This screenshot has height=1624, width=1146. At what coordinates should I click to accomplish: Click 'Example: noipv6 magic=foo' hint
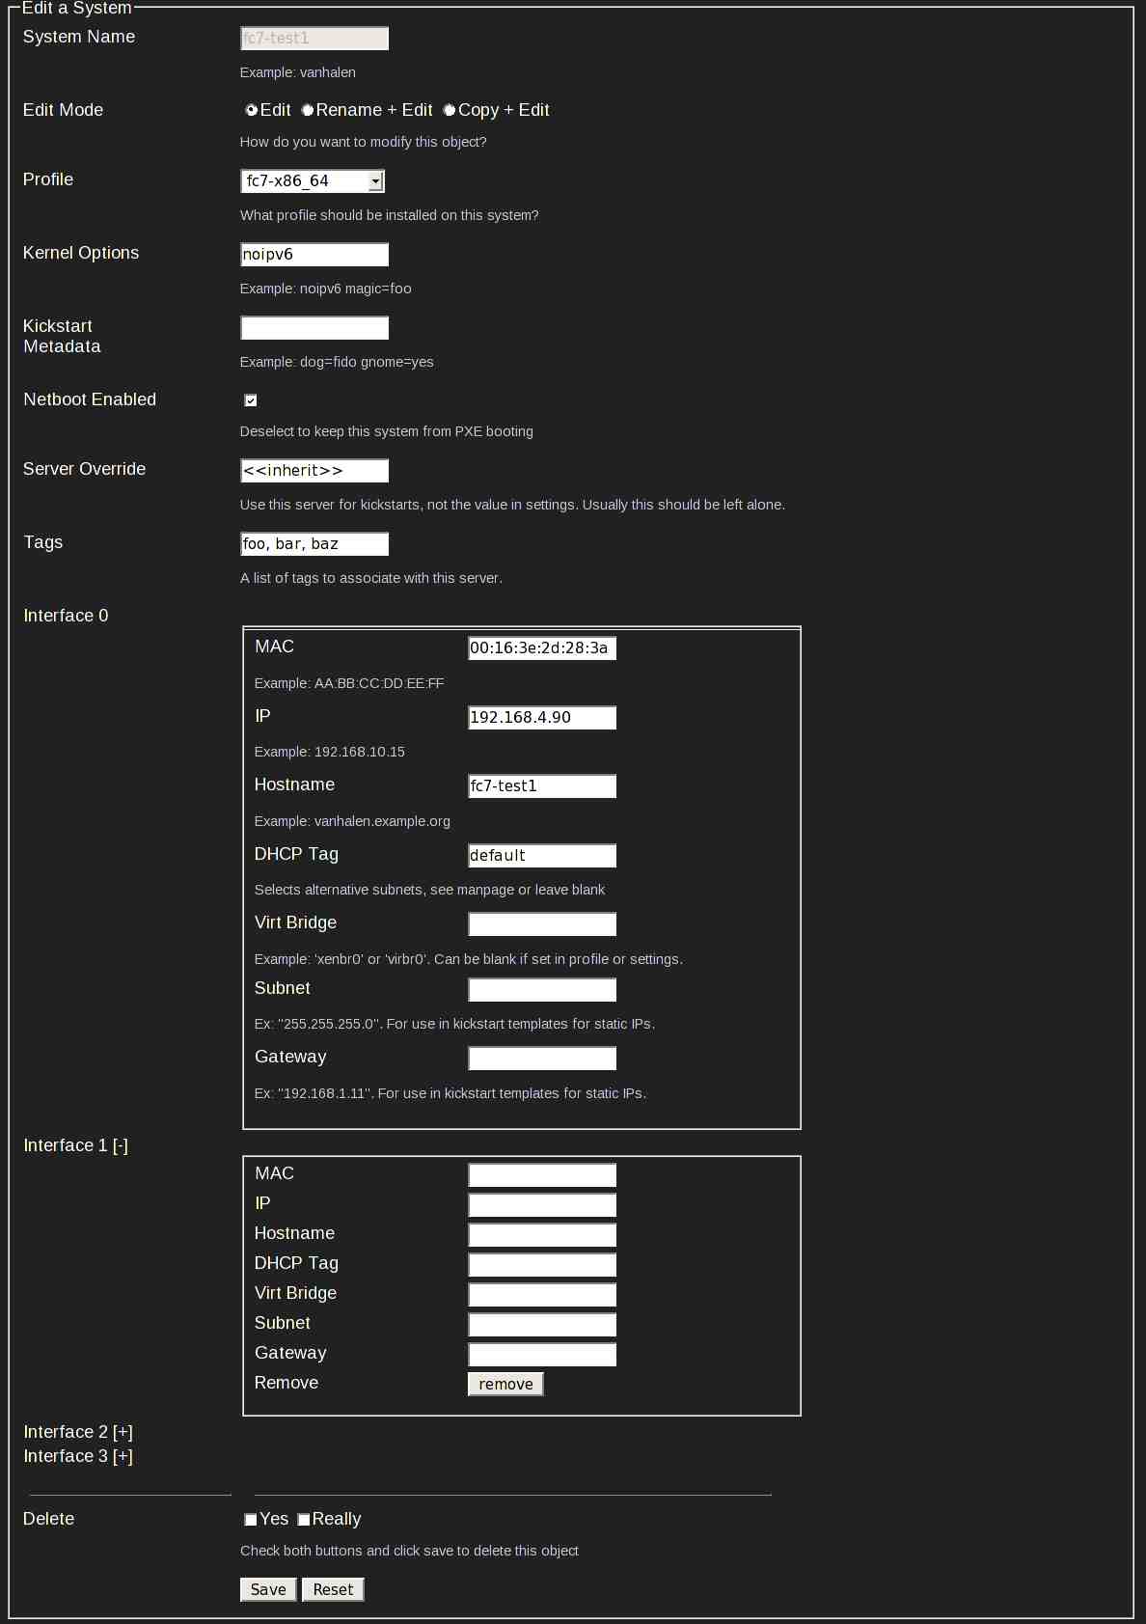click(x=326, y=289)
